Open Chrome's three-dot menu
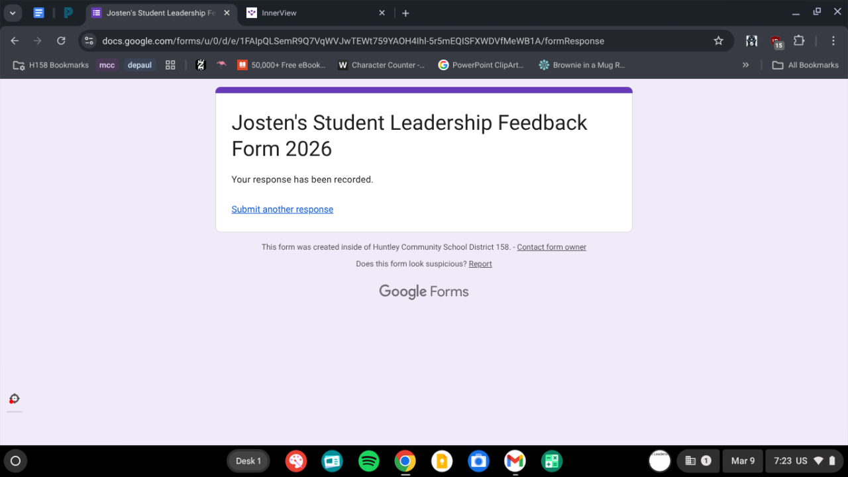 coord(833,41)
